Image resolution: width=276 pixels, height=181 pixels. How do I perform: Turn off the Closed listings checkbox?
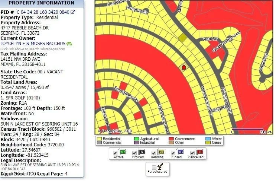click(x=173, y=153)
